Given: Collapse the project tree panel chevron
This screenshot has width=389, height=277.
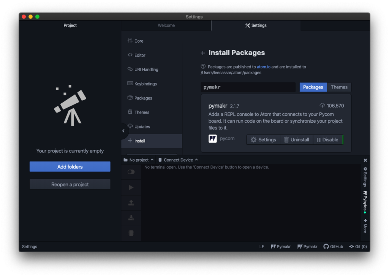Looking at the screenshot, I should (x=124, y=131).
